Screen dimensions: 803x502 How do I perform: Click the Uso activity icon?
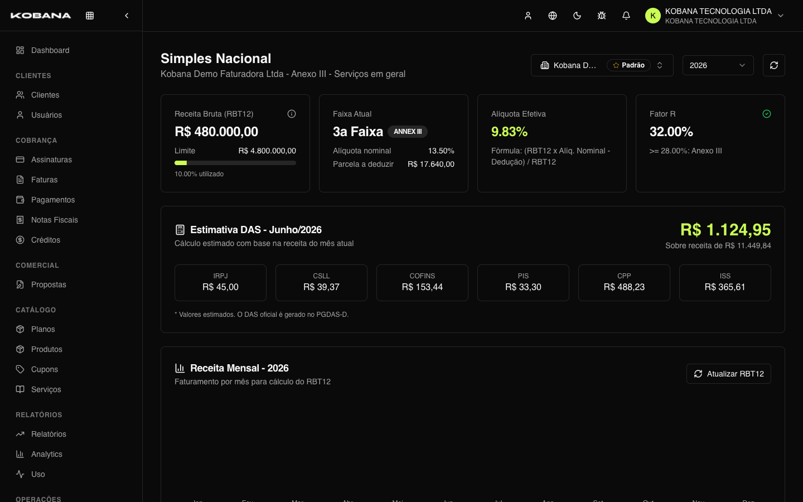(x=20, y=474)
